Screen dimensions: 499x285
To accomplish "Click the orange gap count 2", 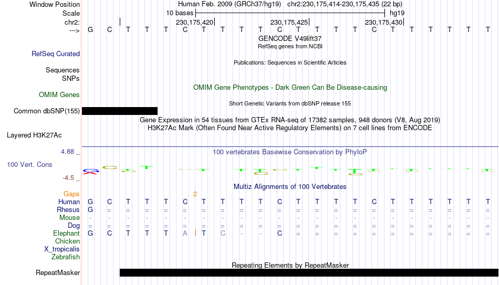I will [195, 194].
